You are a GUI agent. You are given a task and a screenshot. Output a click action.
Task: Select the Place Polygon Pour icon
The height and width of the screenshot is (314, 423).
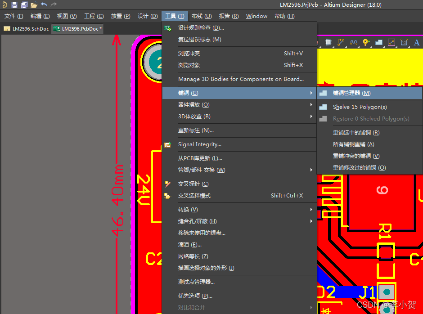[x=379, y=42]
